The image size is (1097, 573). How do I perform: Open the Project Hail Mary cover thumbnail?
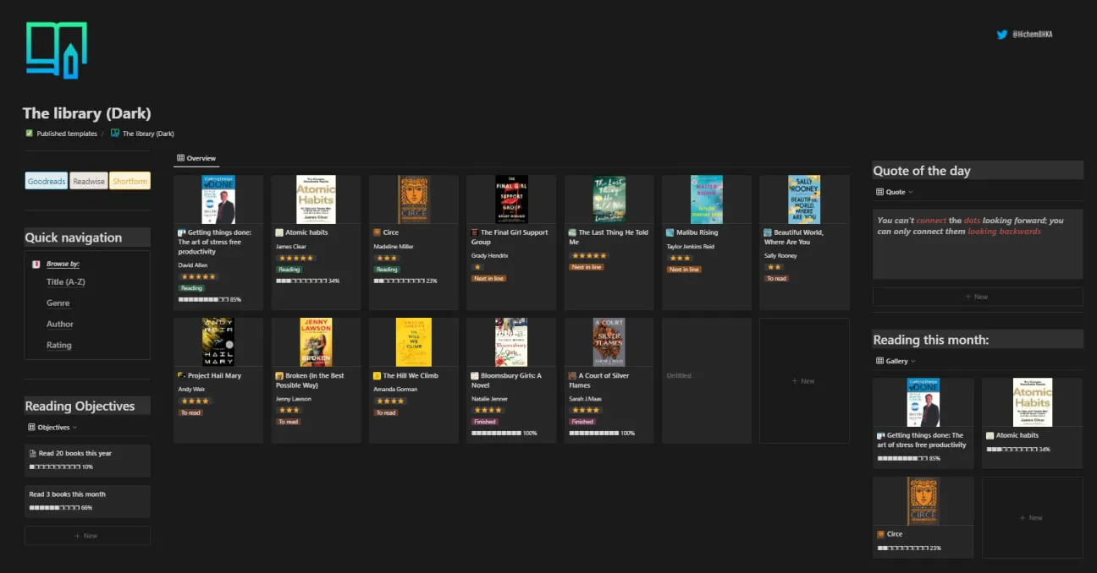(218, 342)
